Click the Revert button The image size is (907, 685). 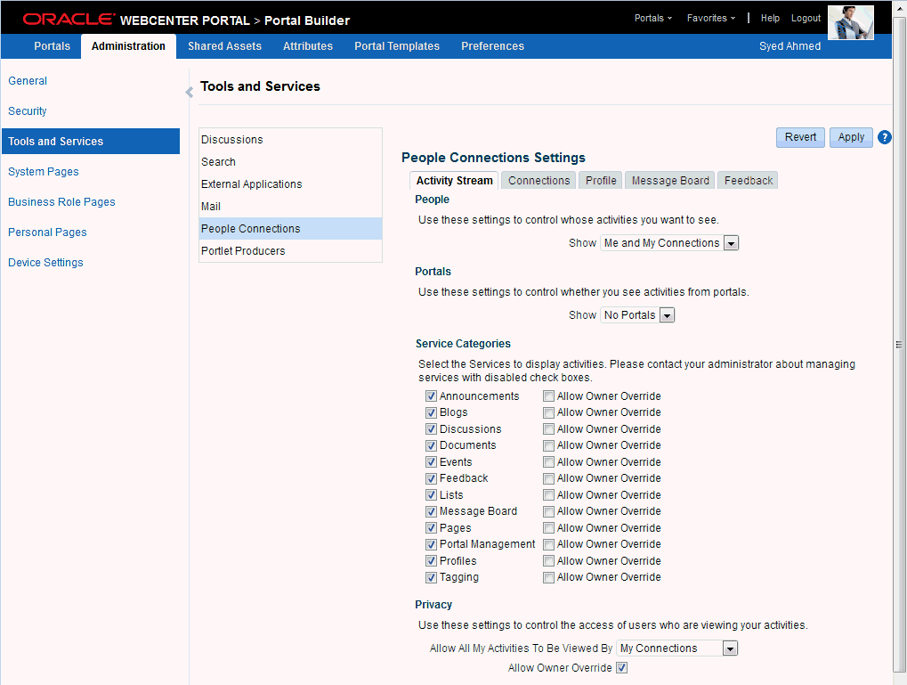pyautogui.click(x=800, y=137)
